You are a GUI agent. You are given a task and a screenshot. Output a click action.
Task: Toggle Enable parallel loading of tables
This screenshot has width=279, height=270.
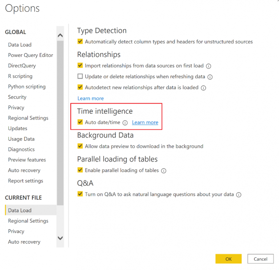tap(80, 170)
